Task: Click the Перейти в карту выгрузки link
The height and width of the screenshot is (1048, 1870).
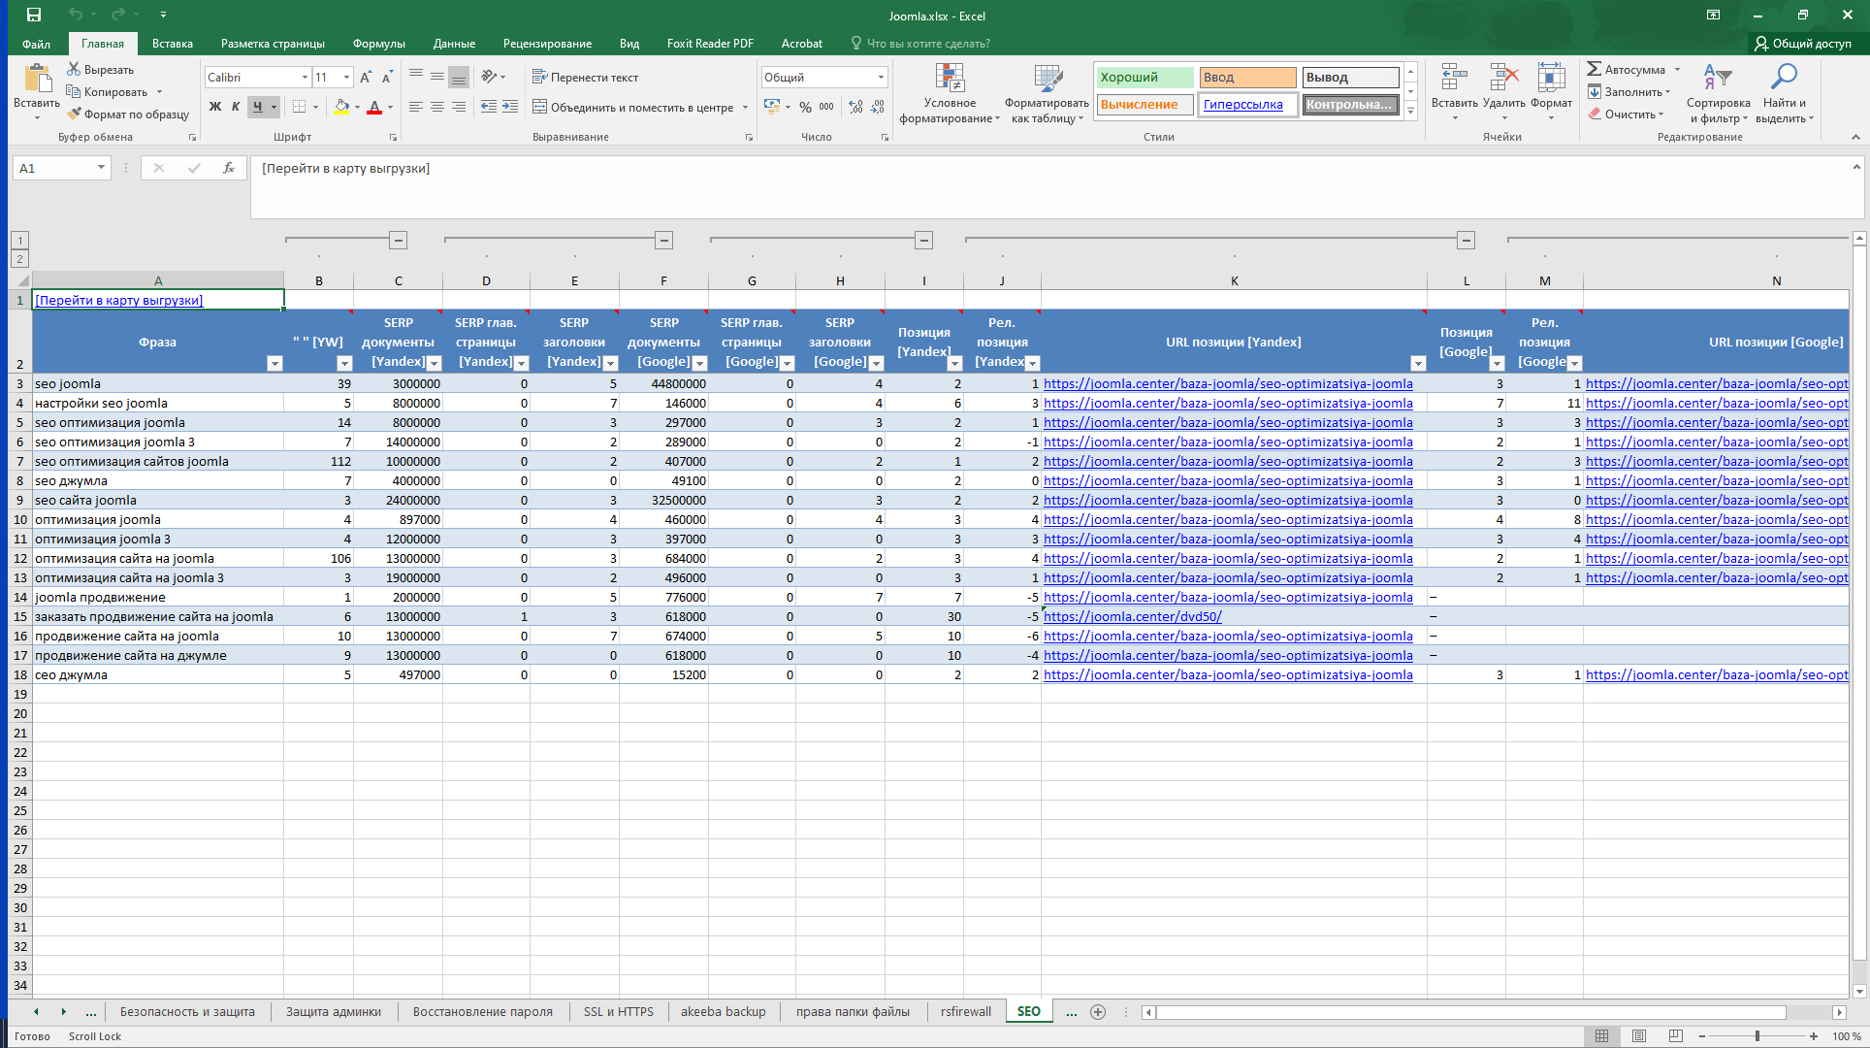Action: [x=118, y=300]
